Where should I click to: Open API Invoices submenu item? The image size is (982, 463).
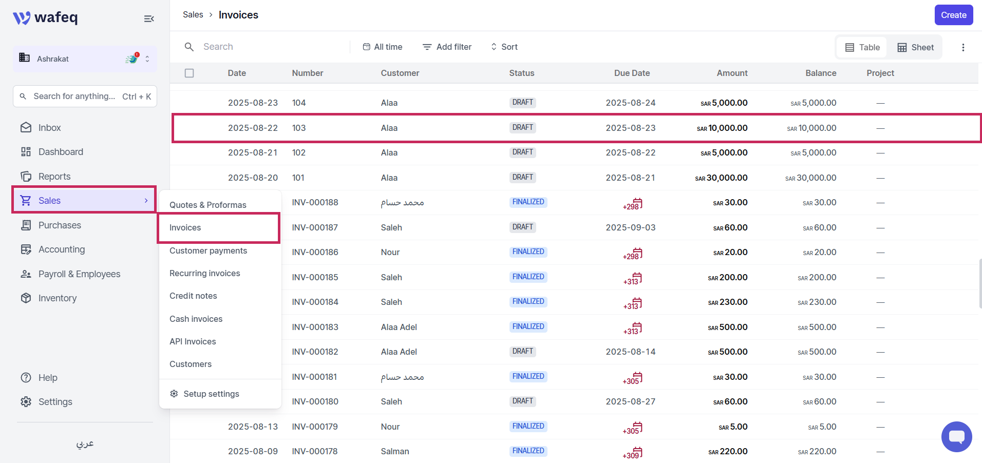click(x=193, y=342)
